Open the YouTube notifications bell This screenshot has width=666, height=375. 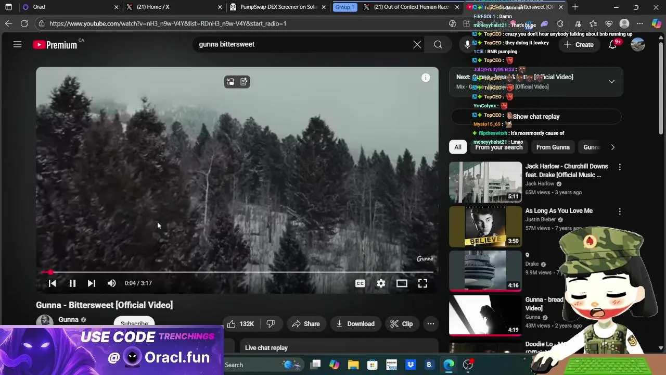(613, 44)
